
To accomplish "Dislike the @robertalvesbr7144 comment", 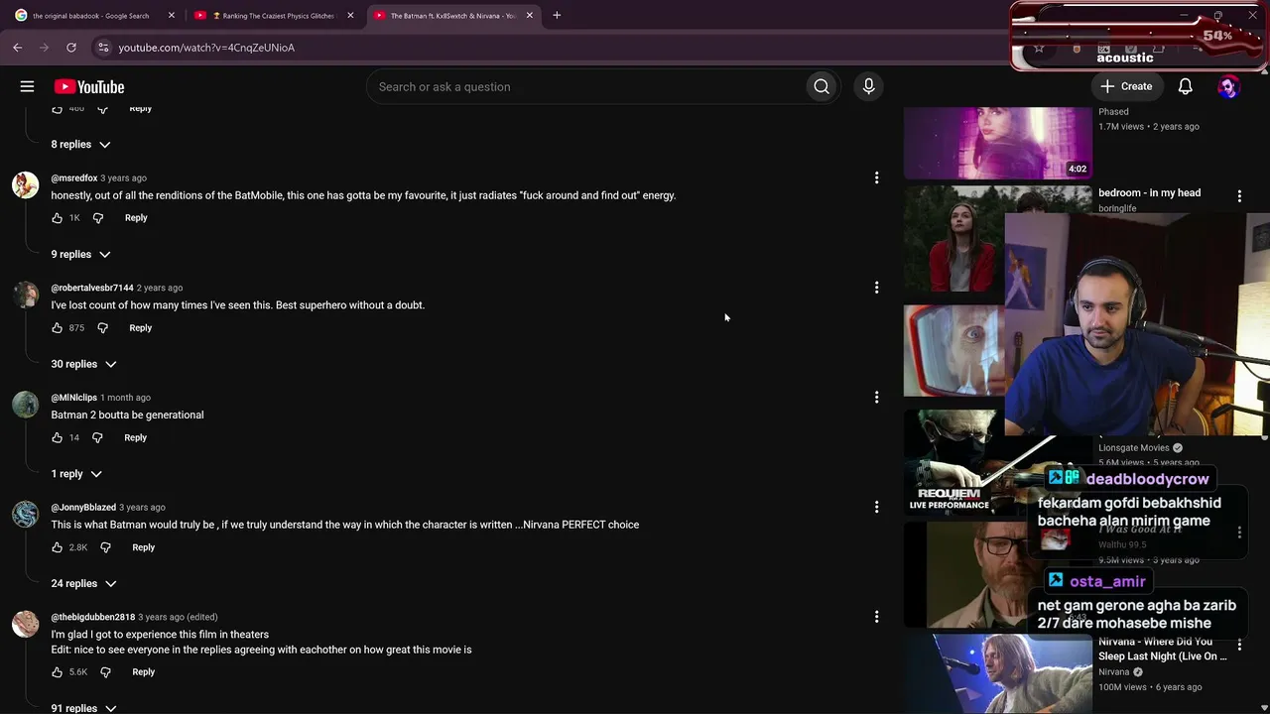I will (x=102, y=328).
